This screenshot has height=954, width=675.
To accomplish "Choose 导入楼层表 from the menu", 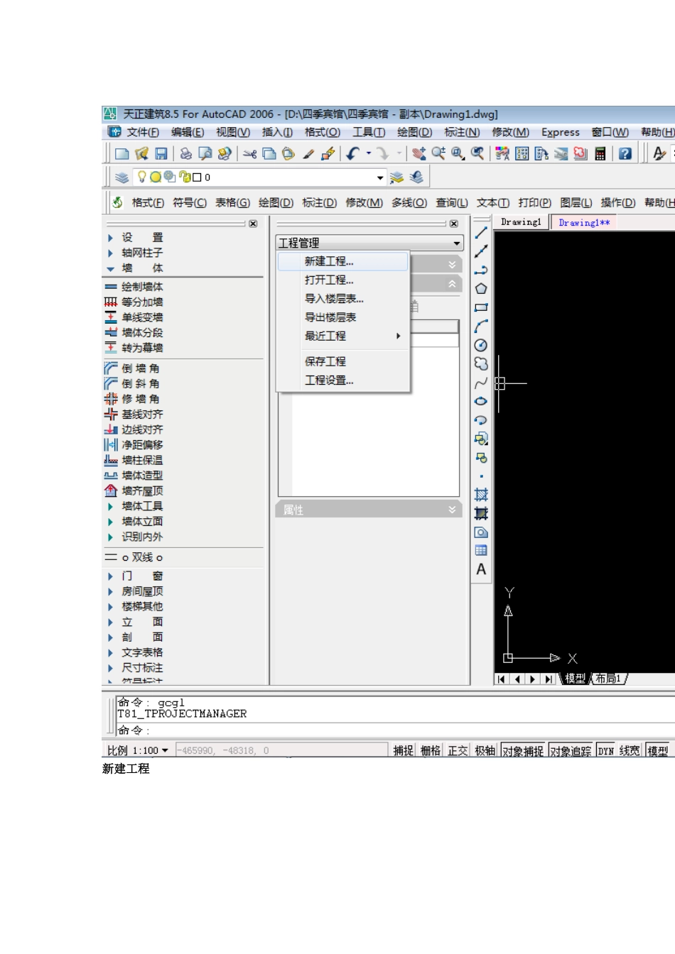I will coord(342,298).
